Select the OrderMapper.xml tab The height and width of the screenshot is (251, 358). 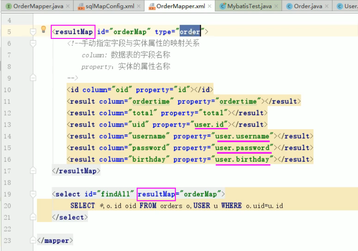point(180,6)
